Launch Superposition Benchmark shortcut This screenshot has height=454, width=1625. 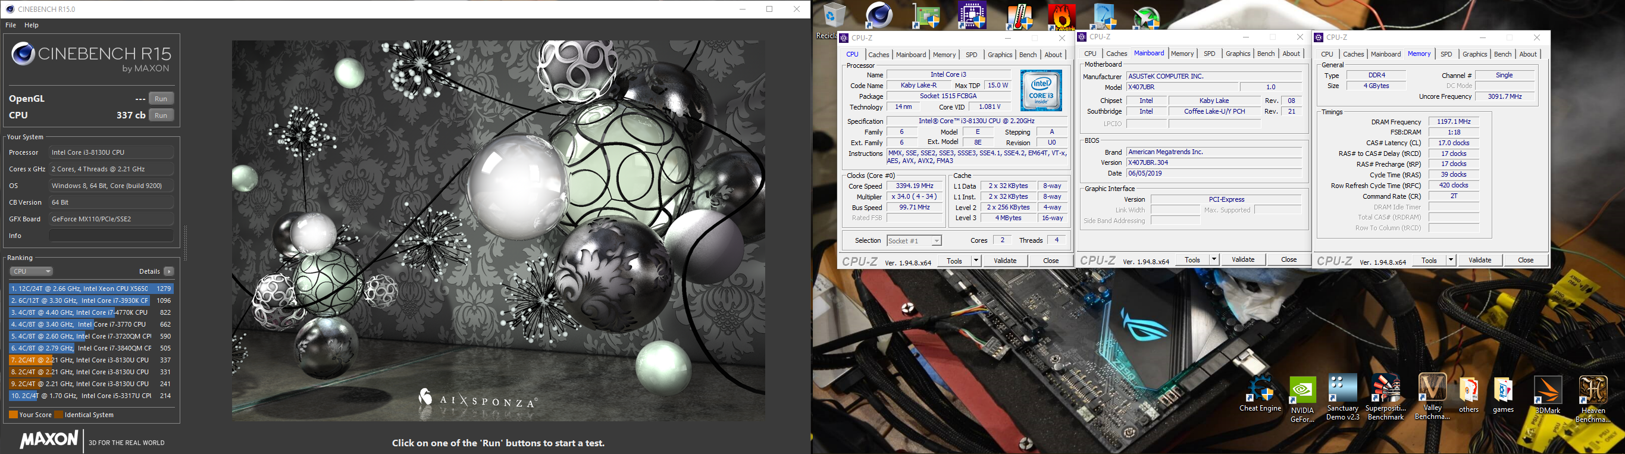[1386, 397]
